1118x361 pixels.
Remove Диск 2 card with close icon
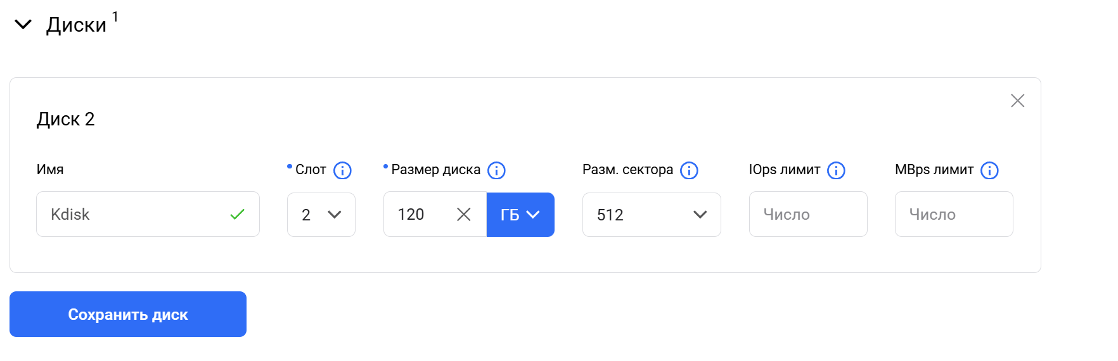(1018, 101)
